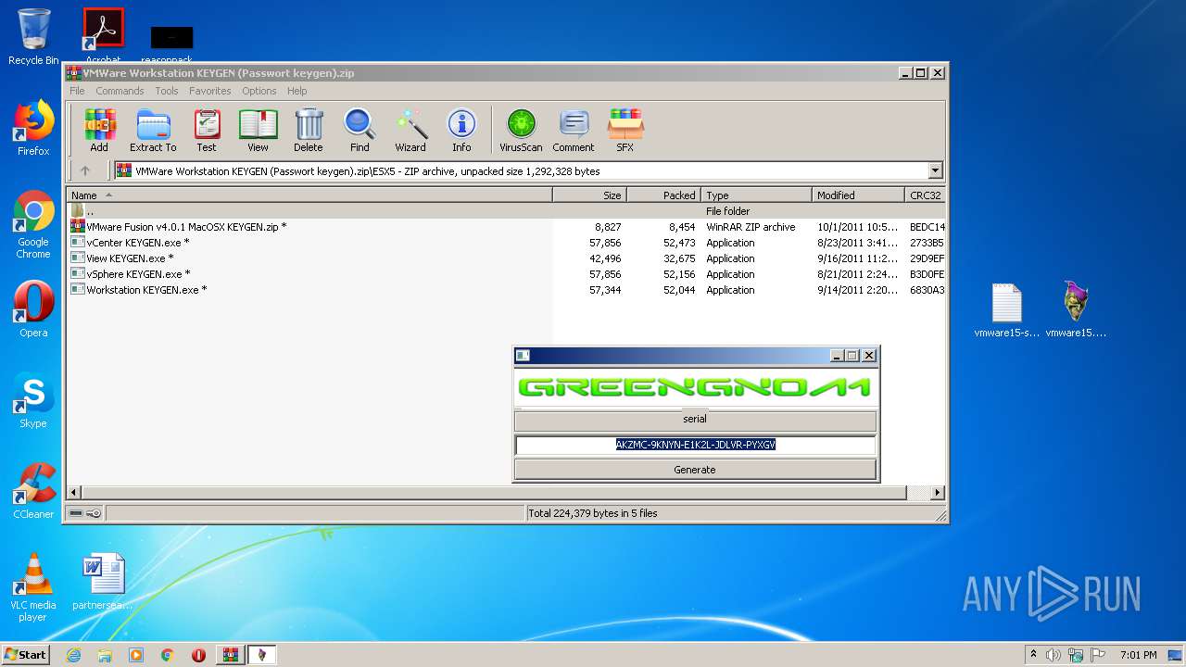Viewport: 1186px width, 667px height.
Task: Open vmware15 text file on desktop
Action: (x=1006, y=310)
